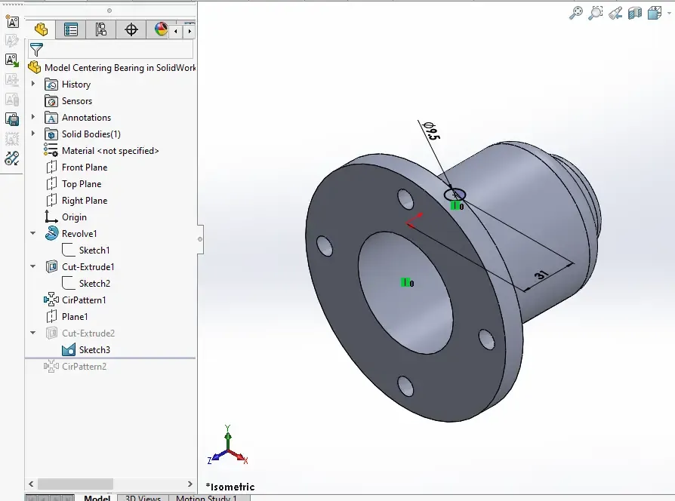The image size is (675, 501).
Task: Switch to the Model tab
Action: tap(97, 498)
